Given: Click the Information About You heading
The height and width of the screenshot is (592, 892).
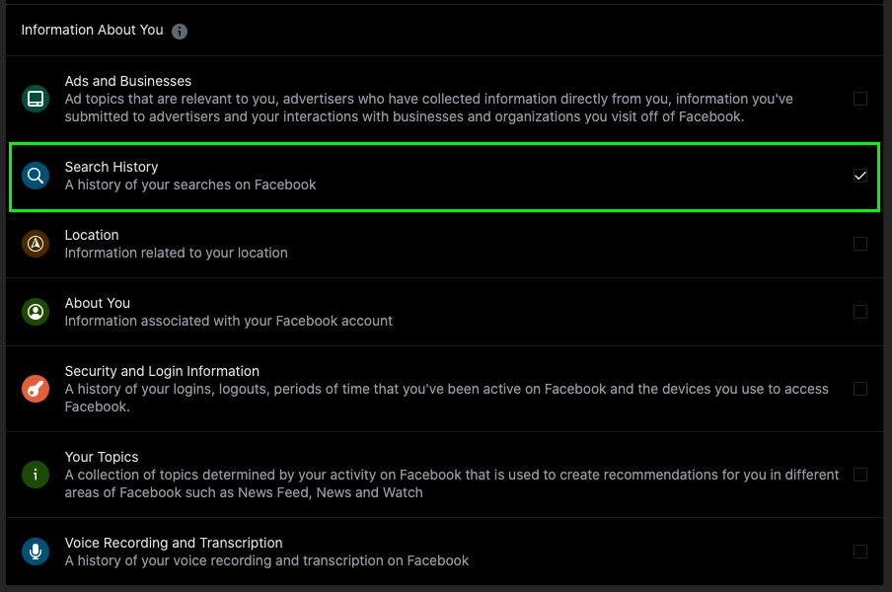Looking at the screenshot, I should 92,31.
